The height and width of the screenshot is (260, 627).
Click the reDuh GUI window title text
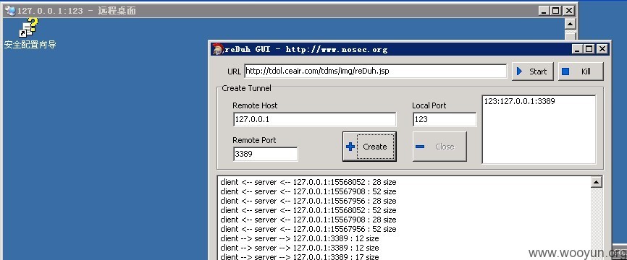(306, 49)
